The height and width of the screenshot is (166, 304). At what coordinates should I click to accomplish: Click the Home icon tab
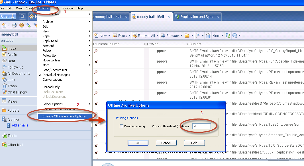pyautogui.click(x=31, y=17)
